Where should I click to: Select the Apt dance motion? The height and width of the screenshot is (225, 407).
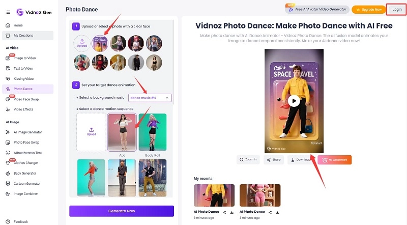tap(122, 132)
